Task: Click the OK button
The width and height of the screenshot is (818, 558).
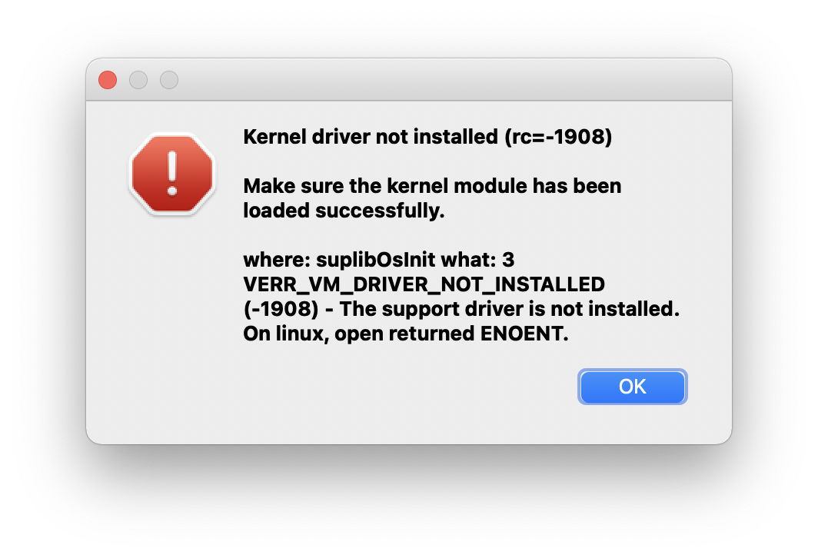Action: coord(632,387)
